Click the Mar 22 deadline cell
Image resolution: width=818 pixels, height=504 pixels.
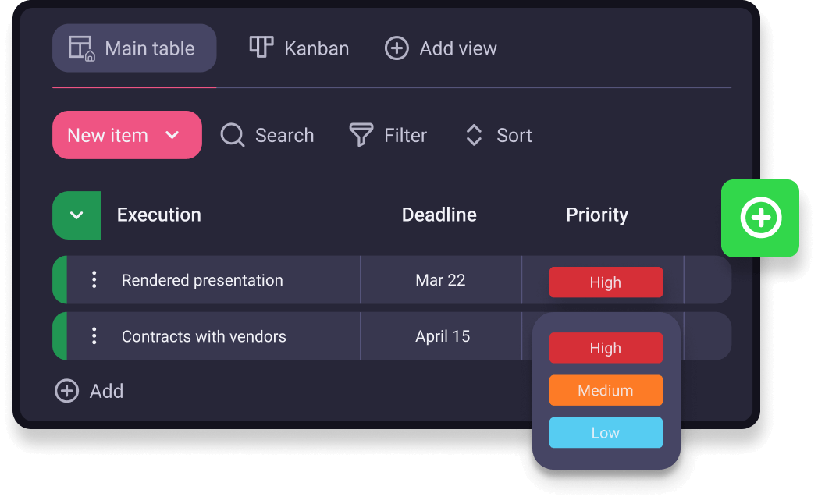(x=441, y=280)
